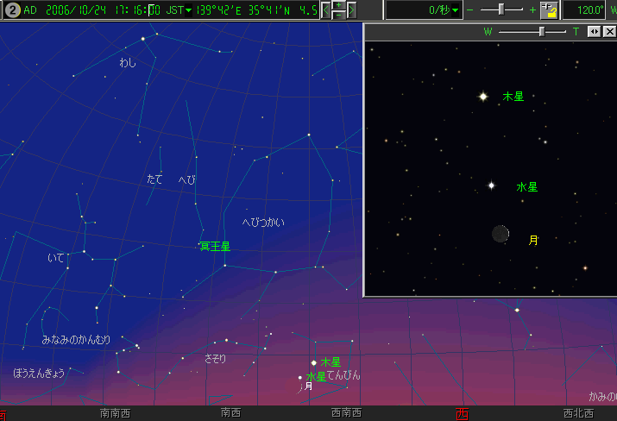Select the 西 direction marker on horizon

[x=462, y=414]
